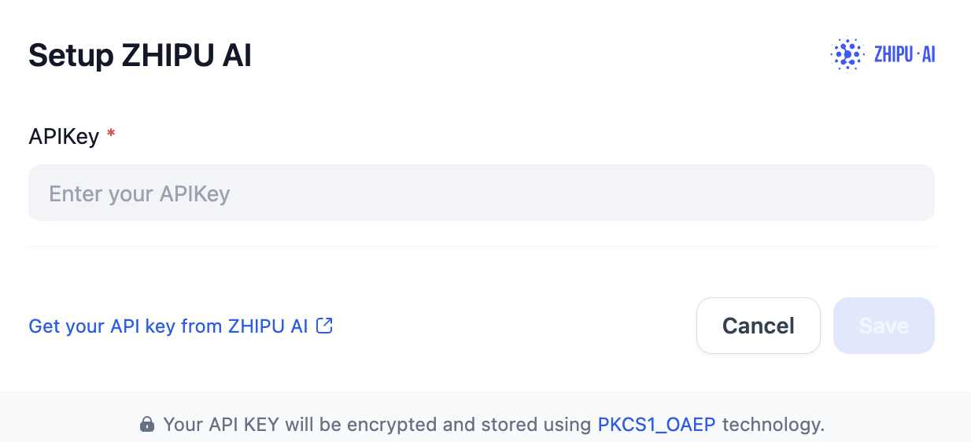Click the "Setup ZHIPU AI" heading

click(140, 56)
